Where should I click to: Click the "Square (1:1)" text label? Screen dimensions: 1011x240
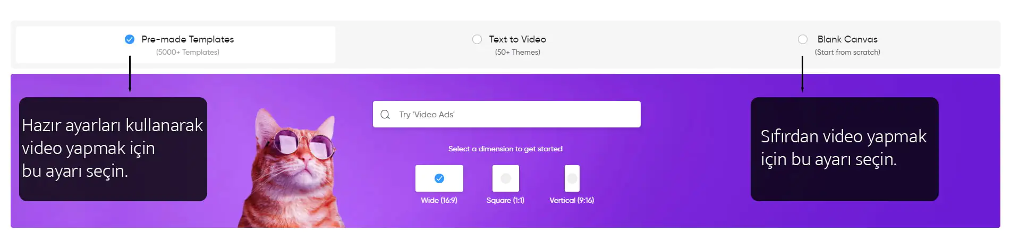[x=505, y=200]
